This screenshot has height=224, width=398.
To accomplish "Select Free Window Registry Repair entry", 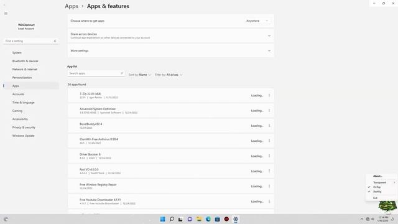I will pos(170,186).
